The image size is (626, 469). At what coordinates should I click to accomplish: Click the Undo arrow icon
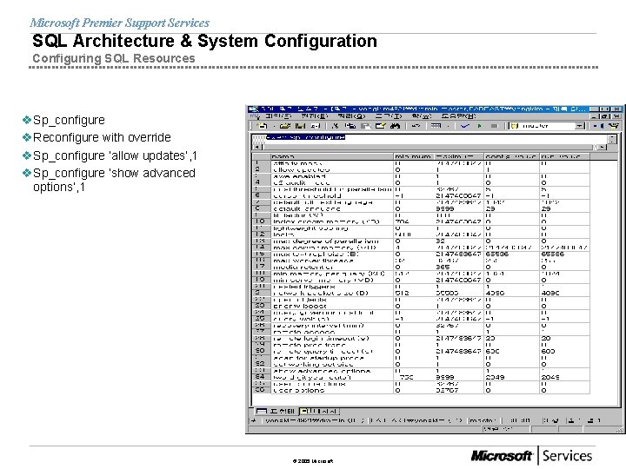[416, 126]
